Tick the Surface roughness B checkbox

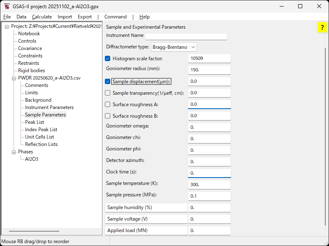click(108, 116)
